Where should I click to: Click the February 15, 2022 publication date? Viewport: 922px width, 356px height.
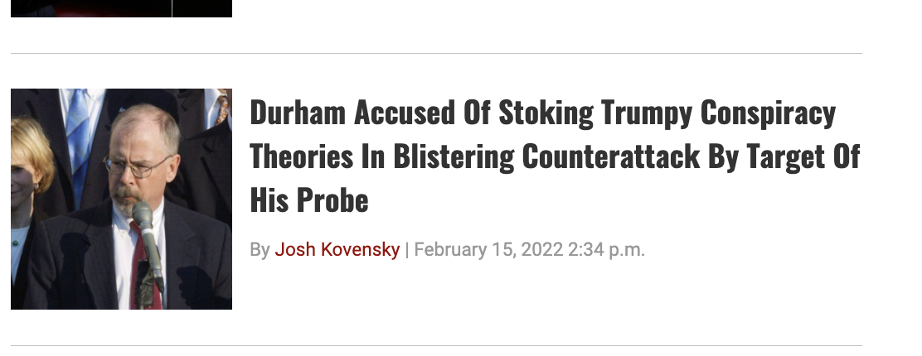pyautogui.click(x=488, y=249)
